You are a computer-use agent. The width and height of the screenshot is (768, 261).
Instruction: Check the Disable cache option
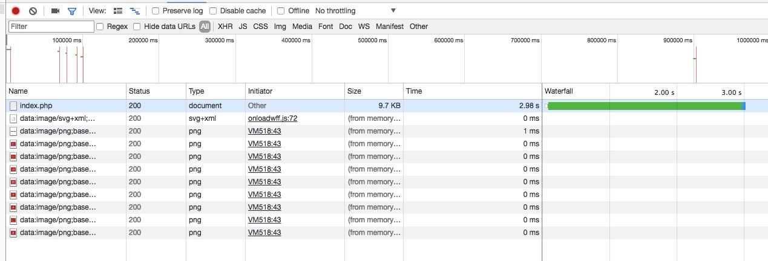[213, 11]
